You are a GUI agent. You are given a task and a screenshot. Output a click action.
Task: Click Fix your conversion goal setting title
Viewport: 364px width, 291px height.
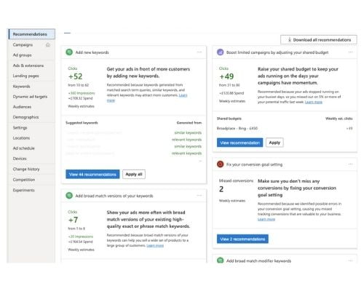tap(254, 164)
